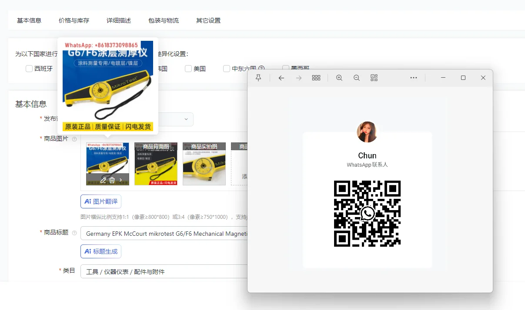Expand the 发布 dropdown selector
The image size is (525, 310).
point(186,119)
